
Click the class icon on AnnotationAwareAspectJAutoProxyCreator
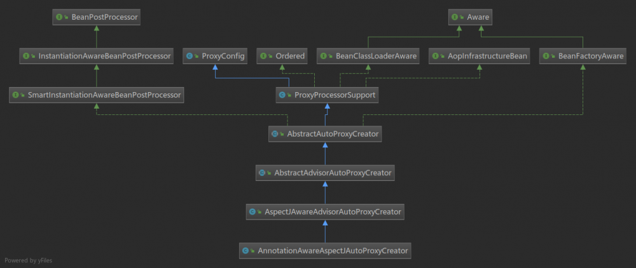247,250
